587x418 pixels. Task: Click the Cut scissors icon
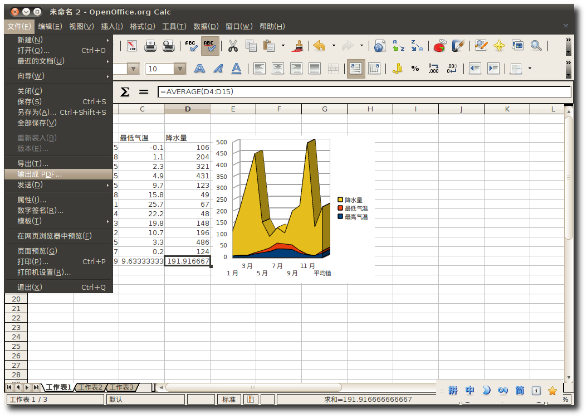(233, 46)
